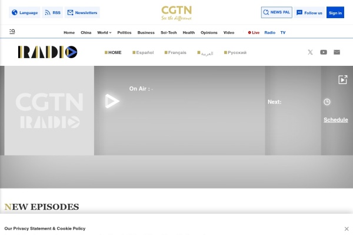
Task: Open the RSS feed link
Action: point(52,12)
